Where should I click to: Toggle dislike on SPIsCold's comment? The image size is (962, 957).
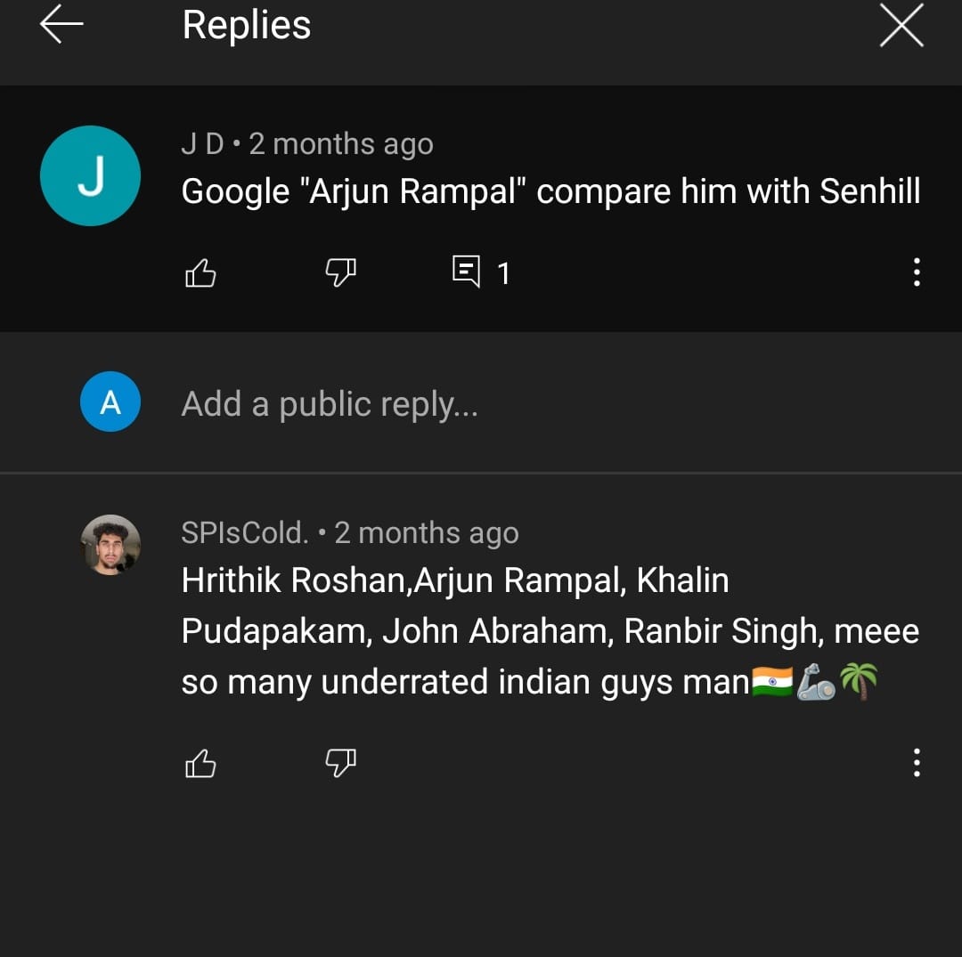pos(339,763)
